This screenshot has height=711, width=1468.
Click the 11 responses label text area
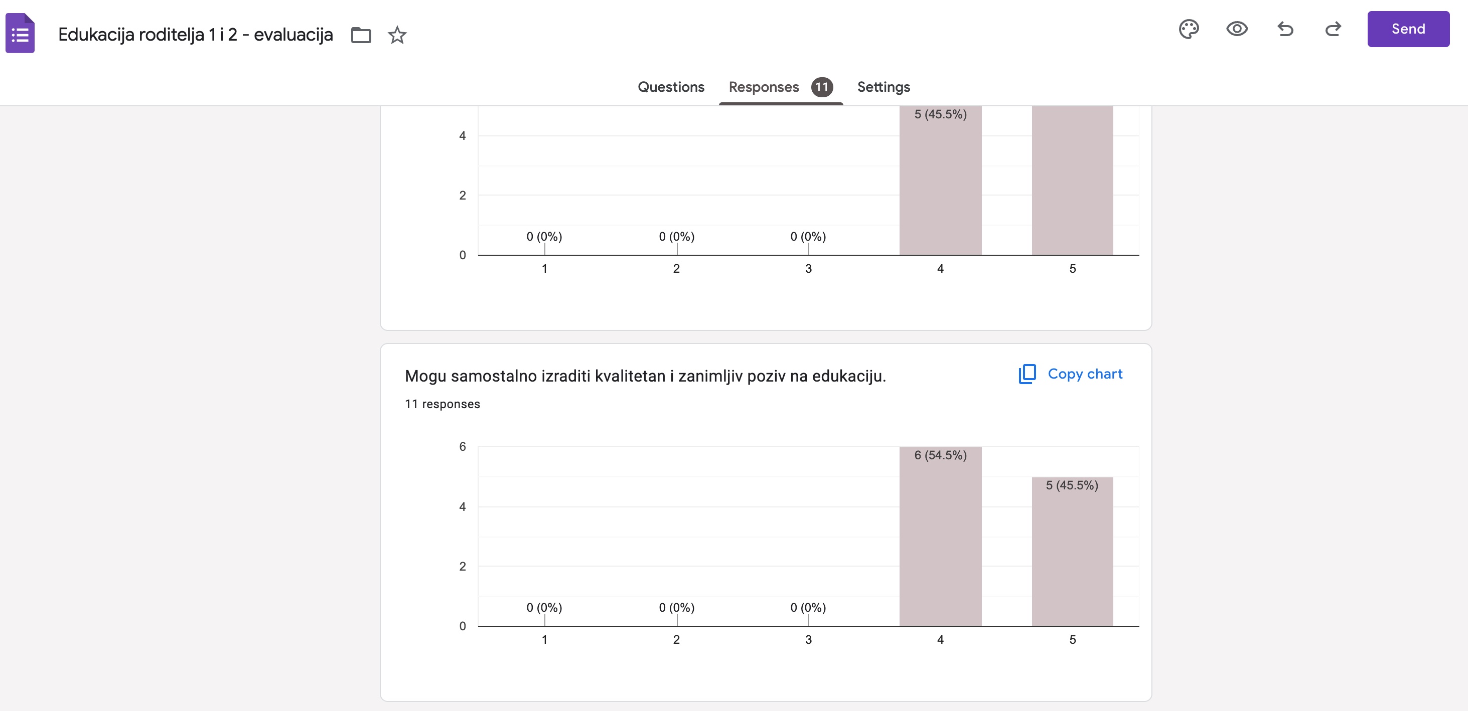tap(442, 403)
